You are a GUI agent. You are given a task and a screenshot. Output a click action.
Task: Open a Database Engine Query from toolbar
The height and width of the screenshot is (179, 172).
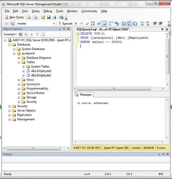[x=29, y=17]
